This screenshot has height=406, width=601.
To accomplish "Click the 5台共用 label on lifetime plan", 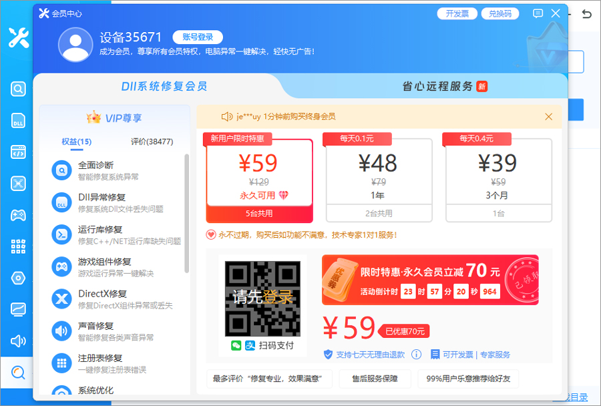I will pyautogui.click(x=260, y=214).
